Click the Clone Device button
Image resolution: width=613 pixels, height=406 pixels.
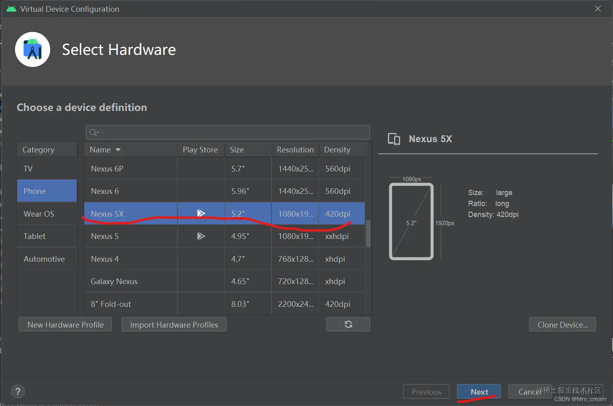(x=563, y=325)
